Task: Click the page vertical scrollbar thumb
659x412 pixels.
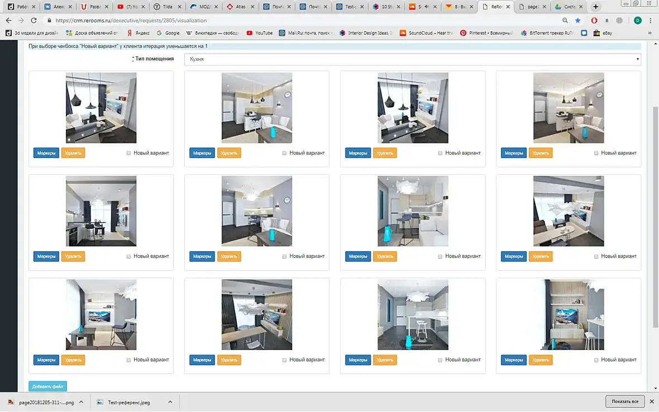Action: (x=655, y=216)
